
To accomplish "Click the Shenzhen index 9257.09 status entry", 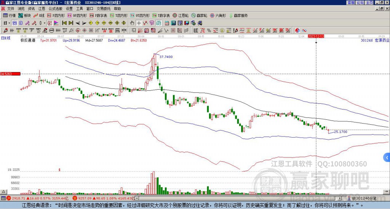I will pyautogui.click(x=103, y=198).
